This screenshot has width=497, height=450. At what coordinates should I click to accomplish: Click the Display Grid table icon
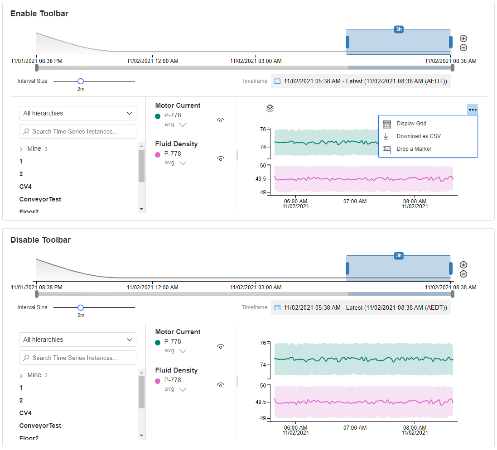[x=387, y=124]
